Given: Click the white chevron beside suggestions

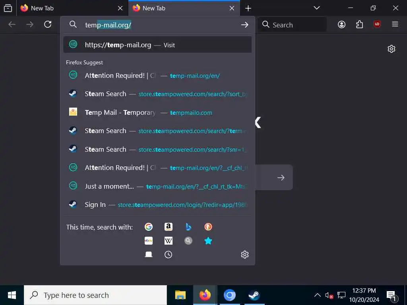Looking at the screenshot, I should (258, 122).
